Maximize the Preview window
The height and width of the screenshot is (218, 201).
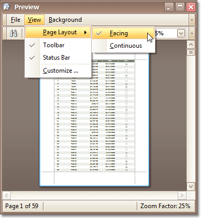point(180,7)
